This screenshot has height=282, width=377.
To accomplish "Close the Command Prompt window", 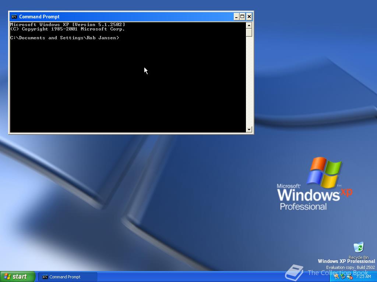I will pyautogui.click(x=249, y=17).
